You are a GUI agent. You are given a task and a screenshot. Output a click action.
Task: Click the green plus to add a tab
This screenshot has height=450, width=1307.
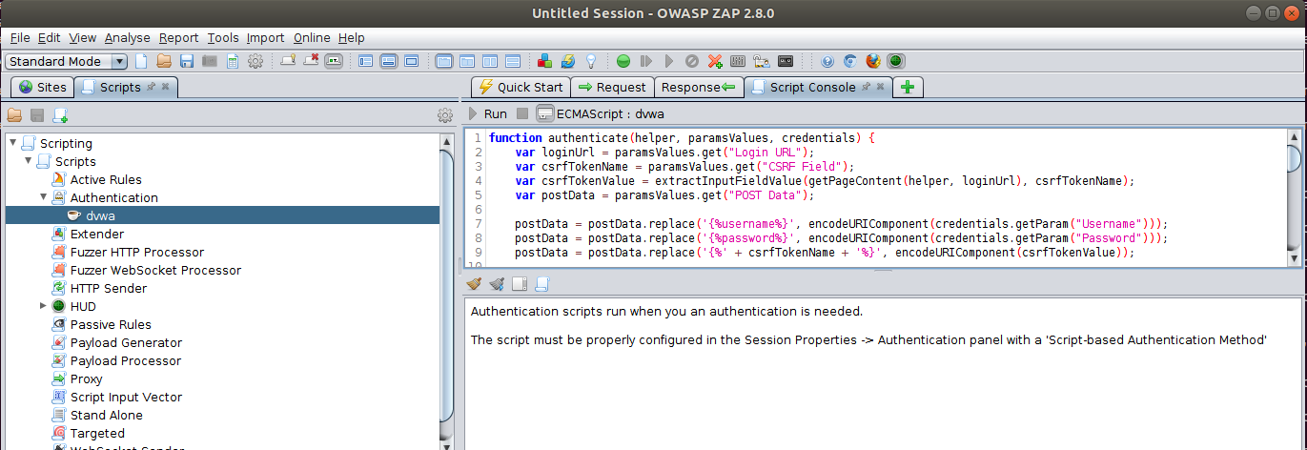[x=908, y=87]
